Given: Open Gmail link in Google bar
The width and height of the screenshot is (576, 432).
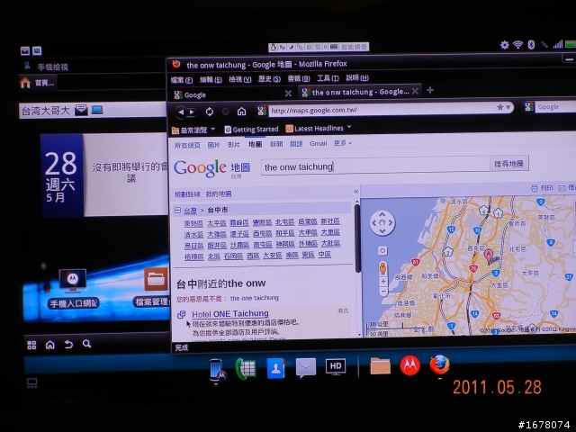Looking at the screenshot, I should 318,144.
